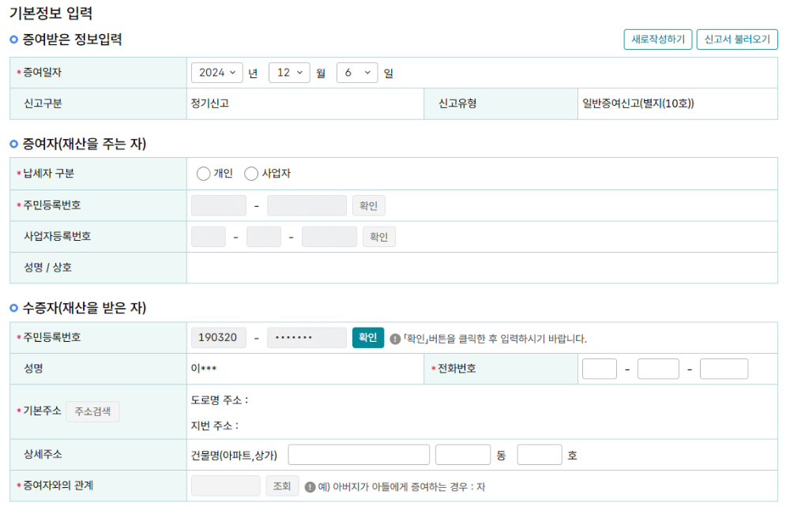
Task: Select the 개인 radio button
Action: coord(203,173)
